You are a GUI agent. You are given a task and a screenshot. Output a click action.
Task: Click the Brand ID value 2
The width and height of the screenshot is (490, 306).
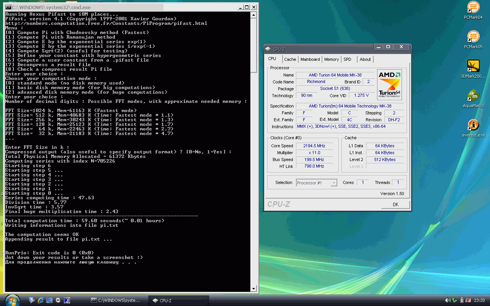(369, 82)
